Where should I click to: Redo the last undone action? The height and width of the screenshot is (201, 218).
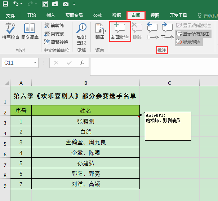(30, 4)
